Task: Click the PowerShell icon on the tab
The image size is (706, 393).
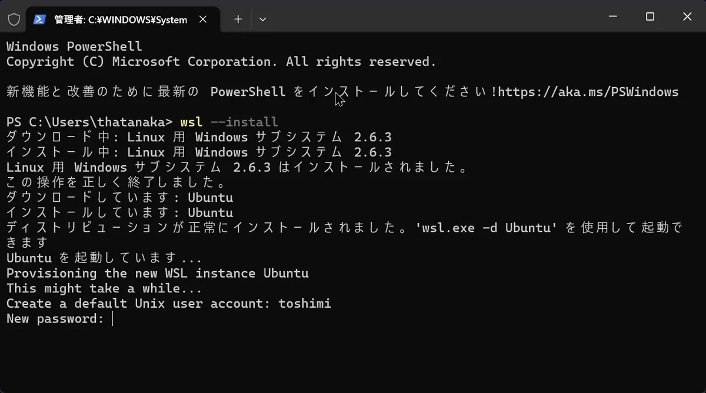Action: 40,19
